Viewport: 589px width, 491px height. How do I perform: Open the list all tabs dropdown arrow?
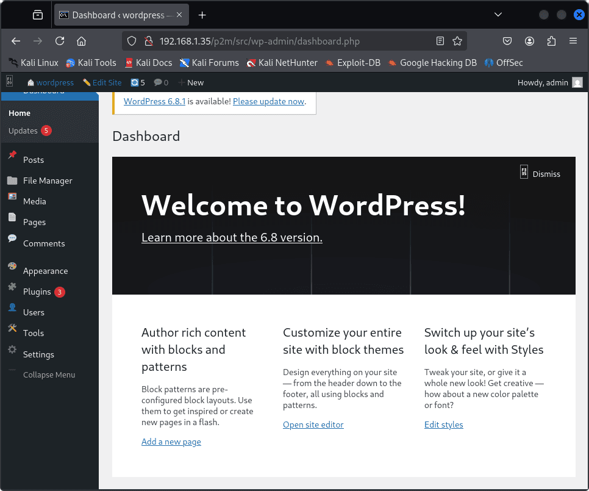pyautogui.click(x=498, y=15)
